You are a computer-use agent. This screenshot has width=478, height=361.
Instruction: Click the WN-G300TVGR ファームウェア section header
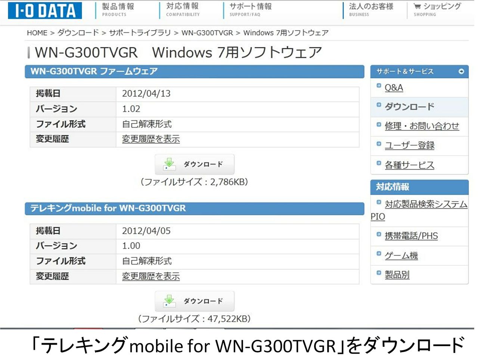[195, 72]
